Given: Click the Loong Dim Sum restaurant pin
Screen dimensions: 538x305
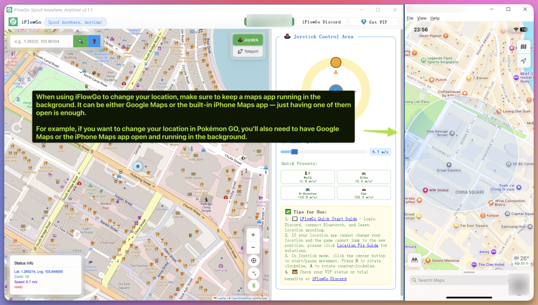Looking at the screenshot, I should 499,111.
